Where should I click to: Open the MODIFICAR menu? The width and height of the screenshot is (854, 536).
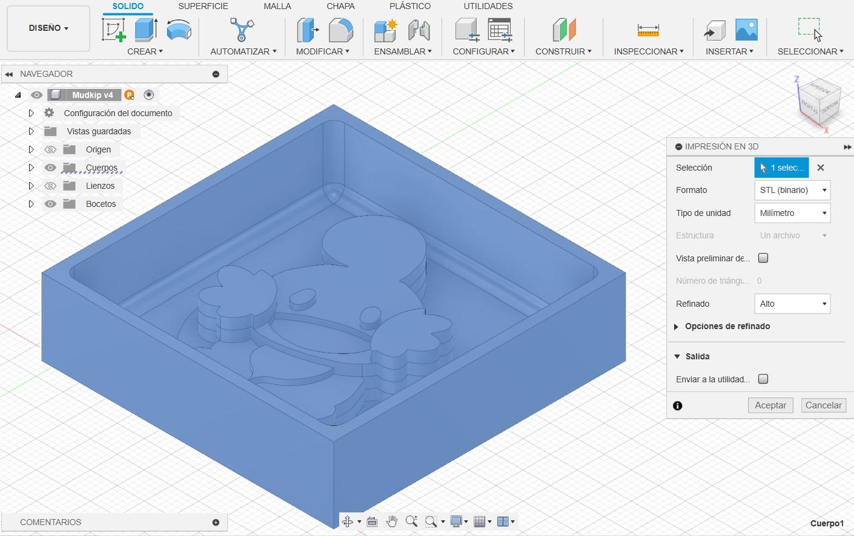coord(323,51)
